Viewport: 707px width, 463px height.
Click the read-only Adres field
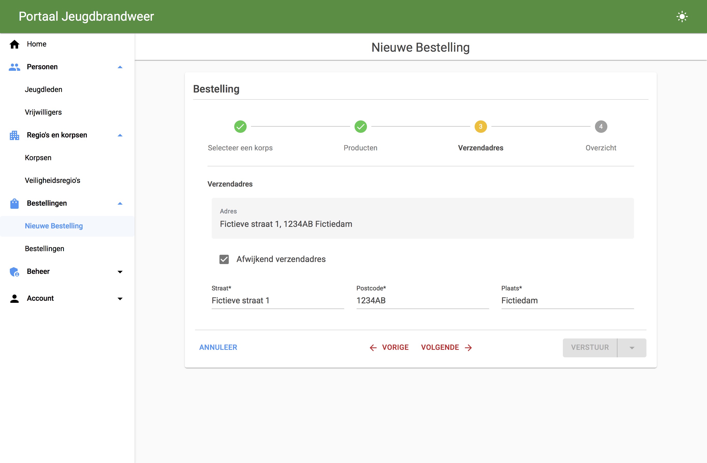pyautogui.click(x=422, y=218)
